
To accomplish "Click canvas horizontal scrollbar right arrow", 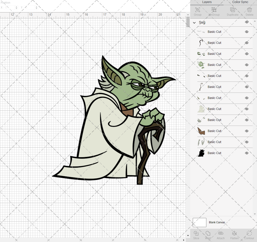I will pos(184,240).
